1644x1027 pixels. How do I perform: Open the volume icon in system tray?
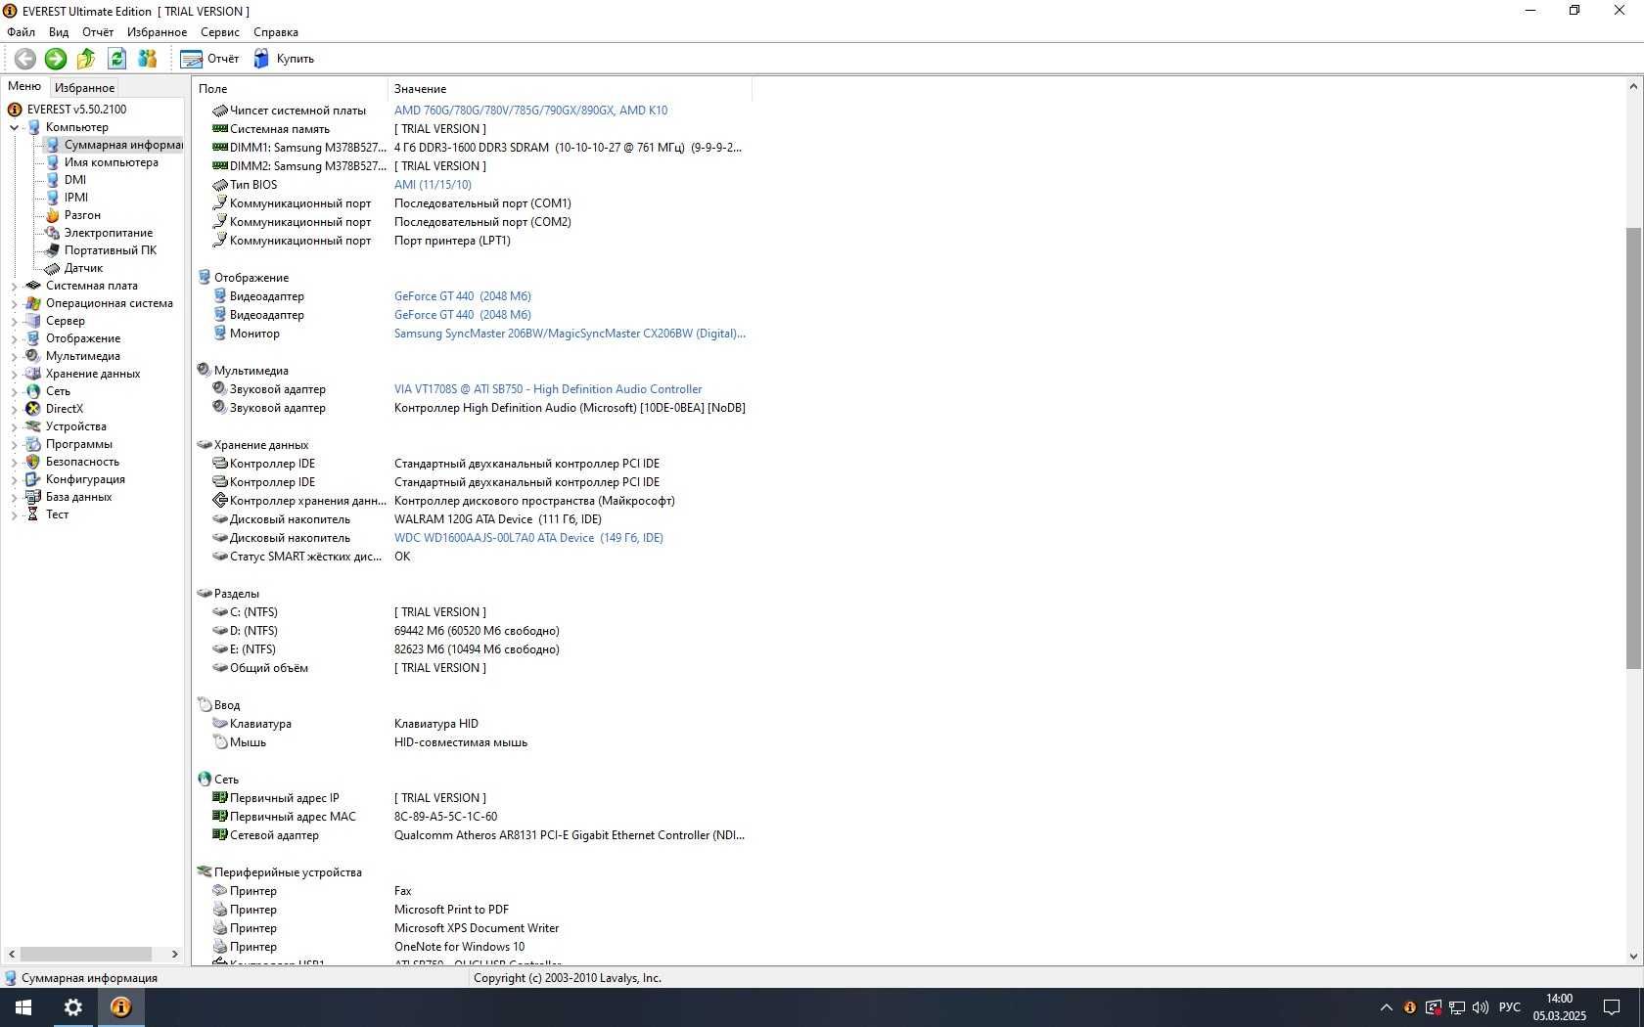click(1481, 1007)
